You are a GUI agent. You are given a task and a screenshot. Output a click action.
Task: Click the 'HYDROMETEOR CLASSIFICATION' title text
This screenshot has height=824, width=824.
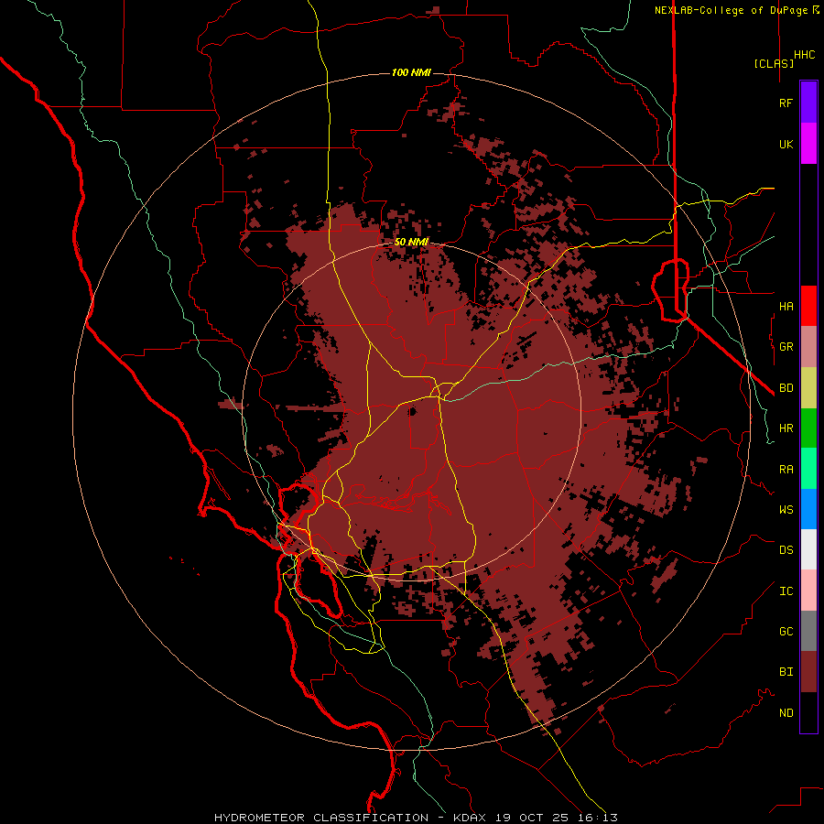click(321, 818)
